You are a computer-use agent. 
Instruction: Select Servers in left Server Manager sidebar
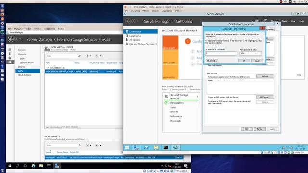pyautogui.click(x=22, y=50)
